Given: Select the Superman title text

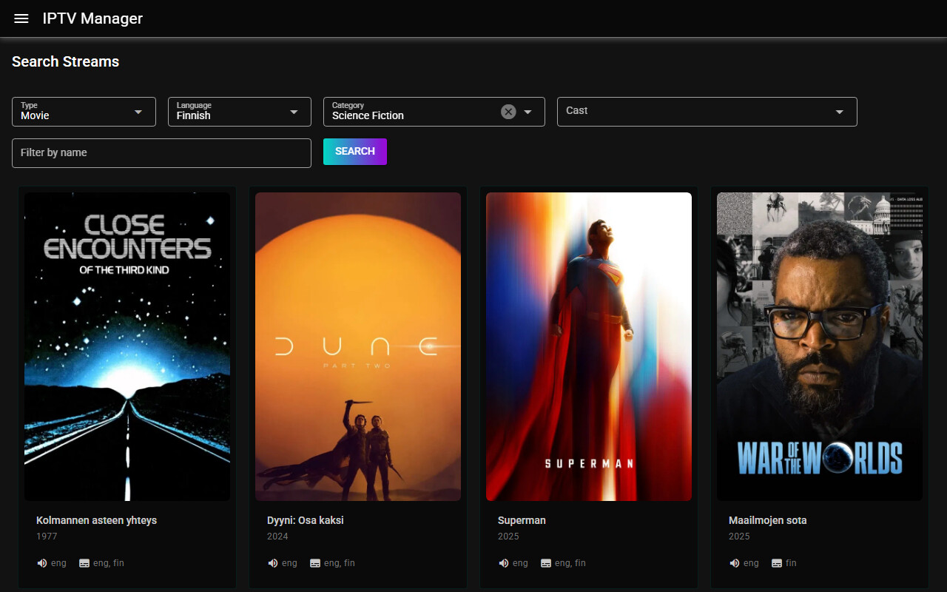Looking at the screenshot, I should click(x=522, y=520).
